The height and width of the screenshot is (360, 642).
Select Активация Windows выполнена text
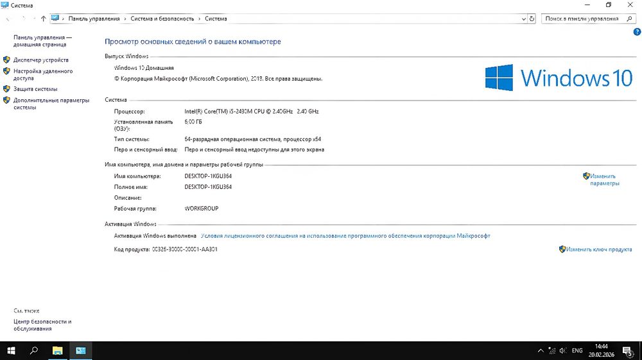(155, 236)
